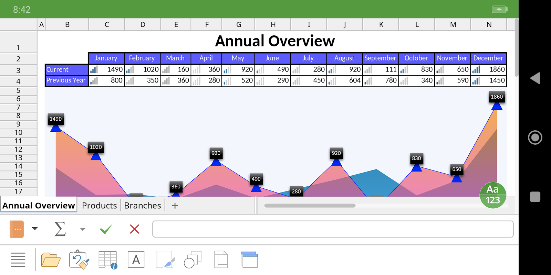Click the Sigma sum function icon
The width and height of the screenshot is (551, 275).
(x=60, y=229)
